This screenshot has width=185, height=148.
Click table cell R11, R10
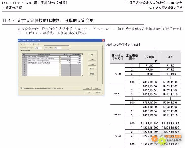pyautogui.click(x=170, y=74)
